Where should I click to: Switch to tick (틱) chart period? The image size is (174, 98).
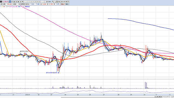pyautogui.click(x=23, y=2)
